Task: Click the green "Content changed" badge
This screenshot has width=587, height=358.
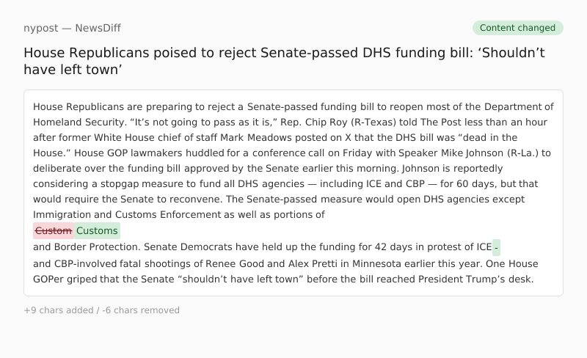Action: [517, 28]
